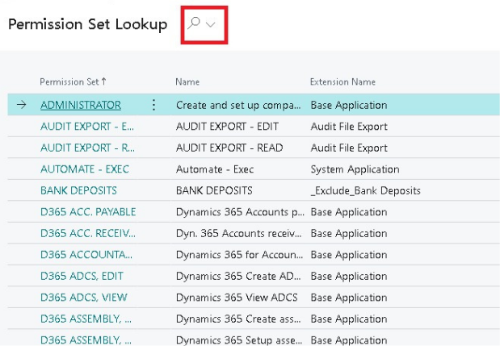Click 'Audit File Export' in AUDIT EXPORT - READ row
The height and width of the screenshot is (346, 500).
click(x=349, y=148)
